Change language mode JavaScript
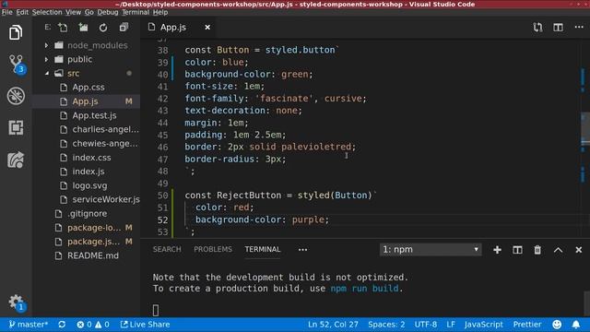Image resolution: width=590 pixels, height=332 pixels. pyautogui.click(x=483, y=324)
